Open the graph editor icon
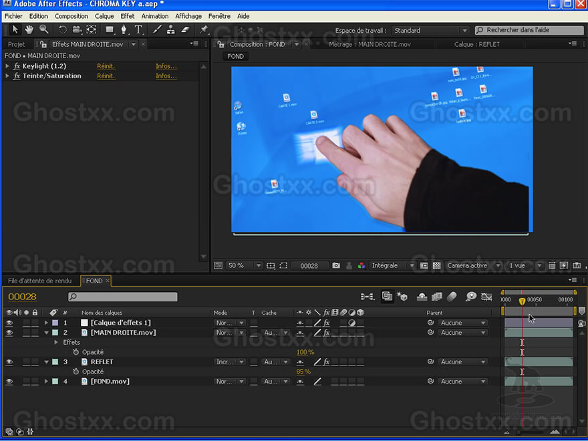The height and width of the screenshot is (441, 588). 486,297
